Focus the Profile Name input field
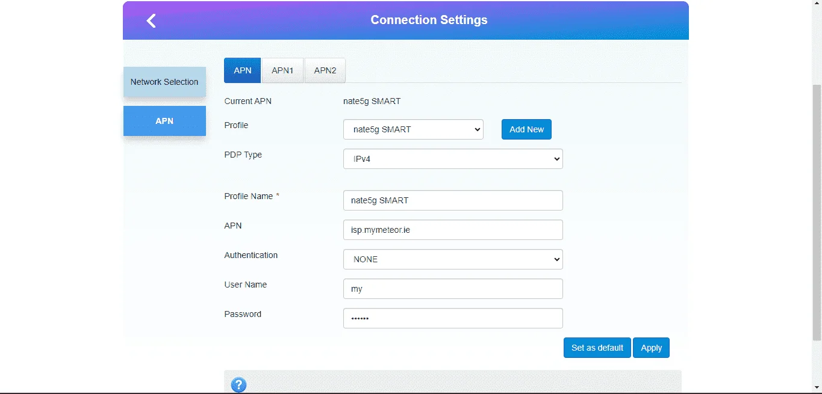This screenshot has height=394, width=822. click(x=453, y=200)
